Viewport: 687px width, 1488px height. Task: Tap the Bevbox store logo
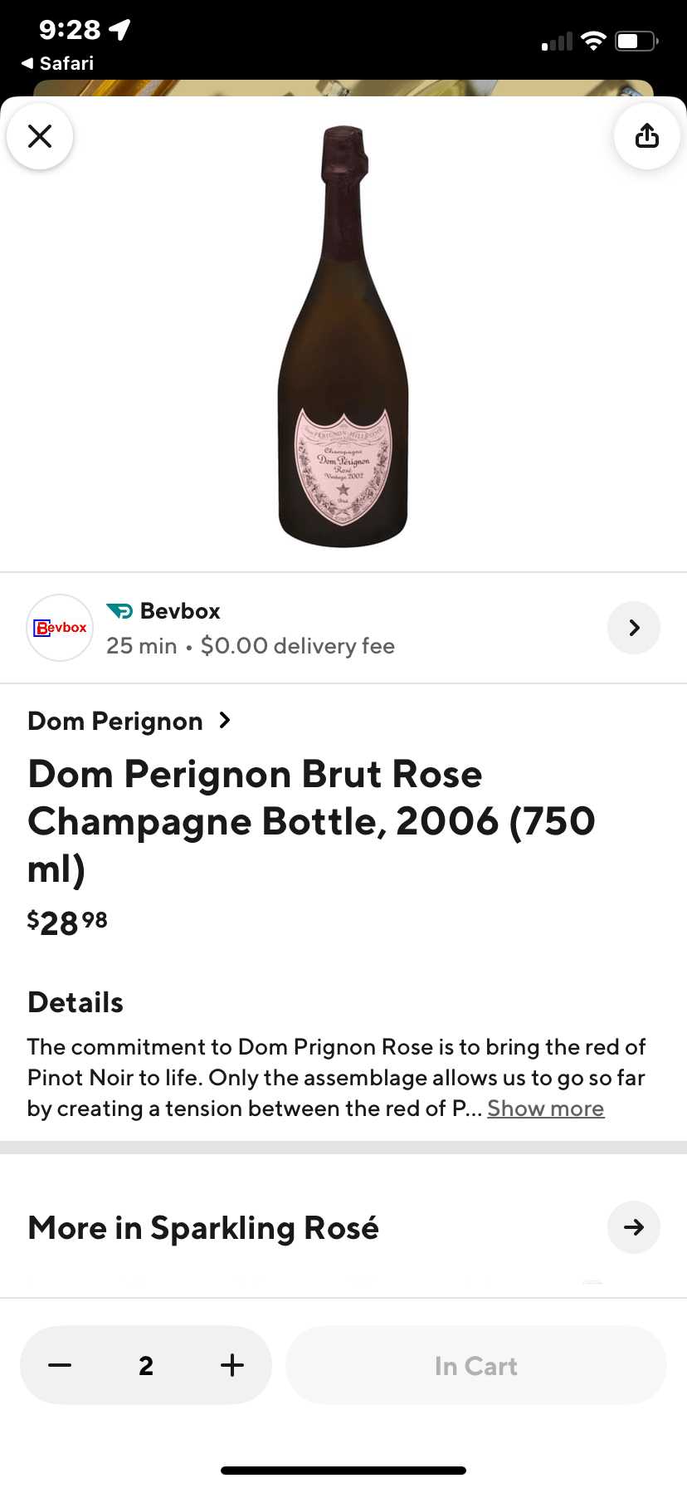60,628
